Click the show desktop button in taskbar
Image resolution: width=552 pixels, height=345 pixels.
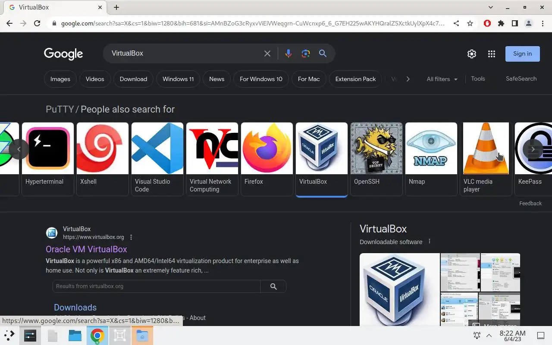(x=541, y=336)
